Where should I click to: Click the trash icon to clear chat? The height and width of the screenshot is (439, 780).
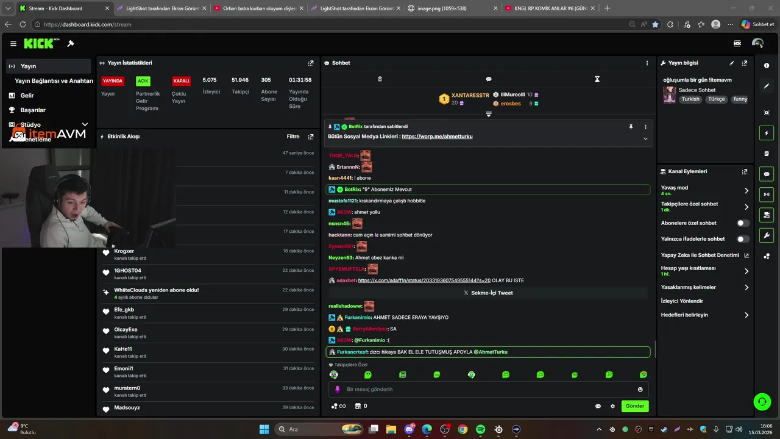pos(380,79)
